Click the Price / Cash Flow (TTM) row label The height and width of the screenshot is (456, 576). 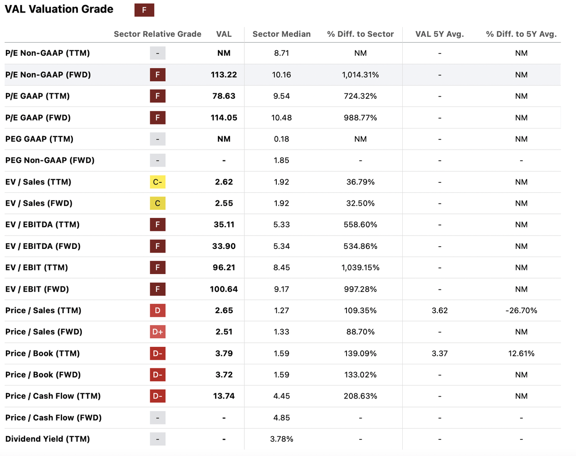[53, 396]
